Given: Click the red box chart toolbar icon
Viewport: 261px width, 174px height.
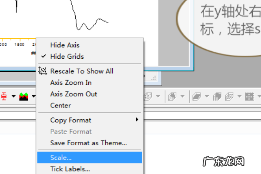Looking at the screenshot, I should point(3,96).
